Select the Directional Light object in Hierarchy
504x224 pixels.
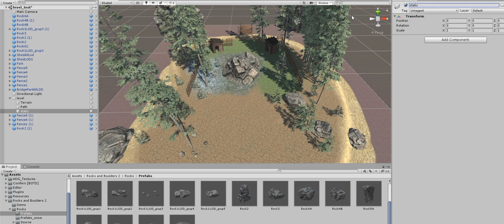point(29,94)
